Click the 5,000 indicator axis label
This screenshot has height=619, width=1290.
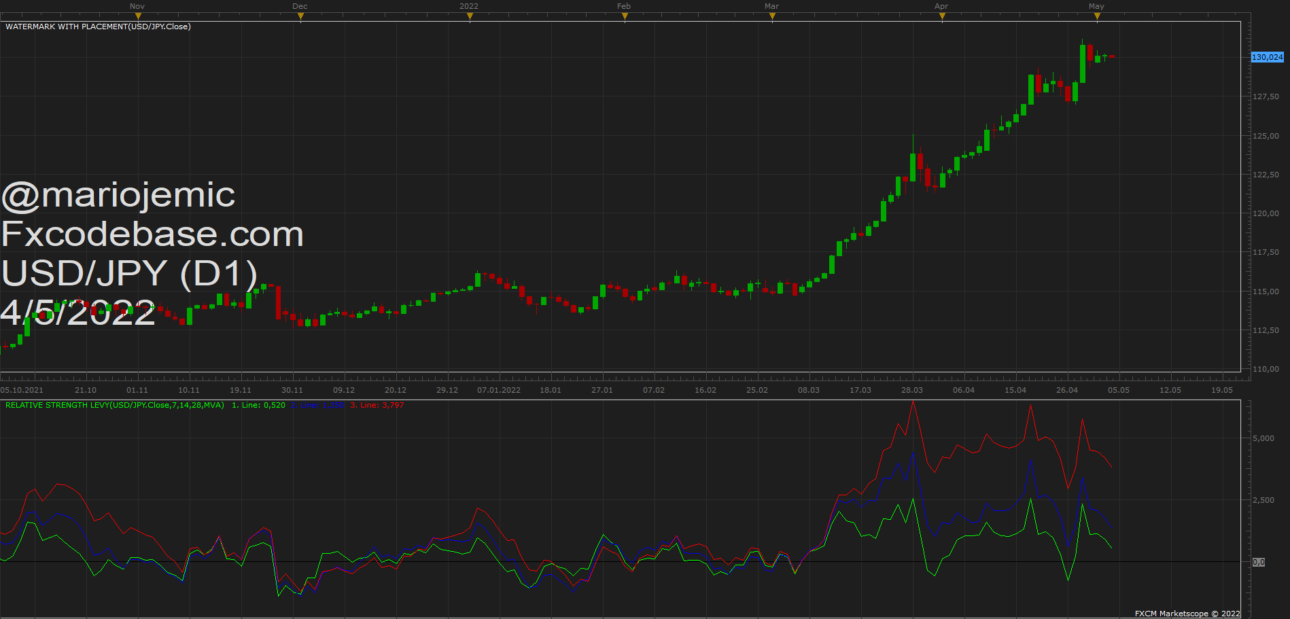click(x=1263, y=438)
